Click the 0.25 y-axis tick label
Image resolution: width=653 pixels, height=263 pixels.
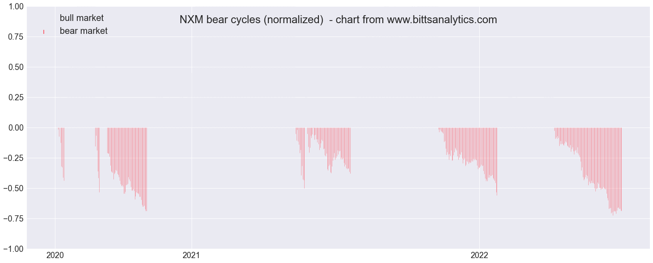tap(16, 98)
